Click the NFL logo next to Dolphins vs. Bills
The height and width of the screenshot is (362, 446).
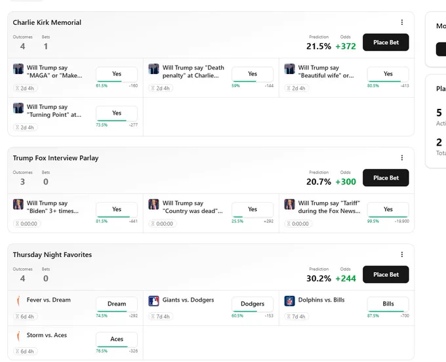[289, 301]
